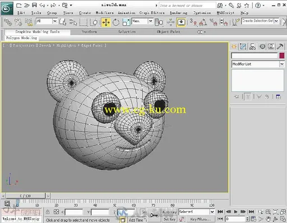Click the object name input field
Screen dimensions: 287x223
254,55
